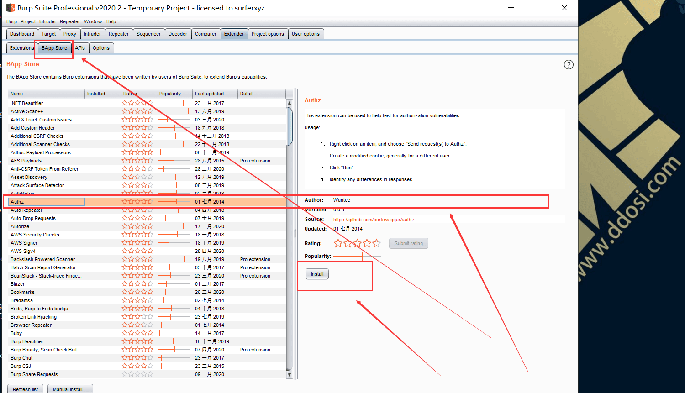Click the Submit rating button
685x393 pixels.
409,243
